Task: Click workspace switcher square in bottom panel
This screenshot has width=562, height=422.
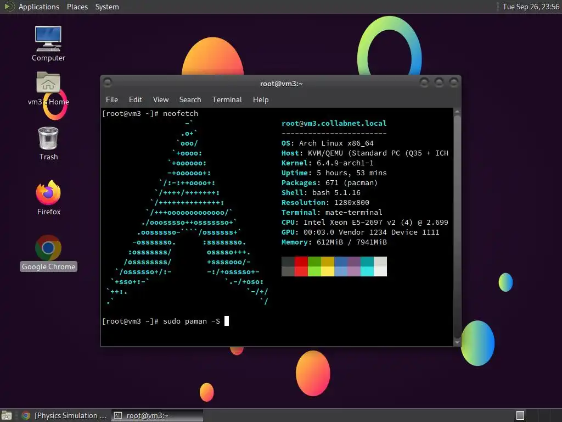Action: [520, 415]
